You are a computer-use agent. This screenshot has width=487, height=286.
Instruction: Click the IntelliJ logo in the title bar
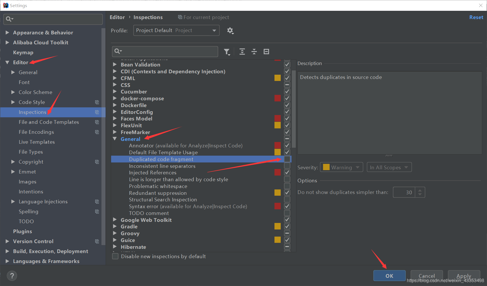pos(5,5)
